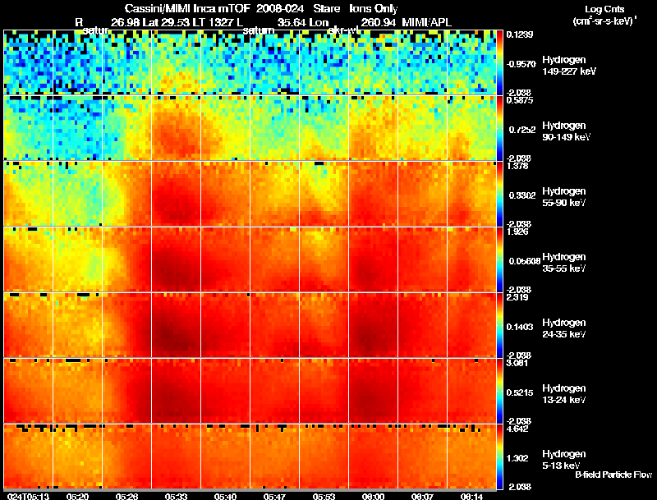
Task: Select the 35-55 keV image panel at 05:20
Action: [x=77, y=259]
